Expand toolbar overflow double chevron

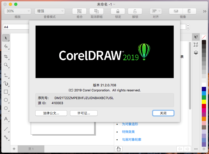(x=205, y=11)
